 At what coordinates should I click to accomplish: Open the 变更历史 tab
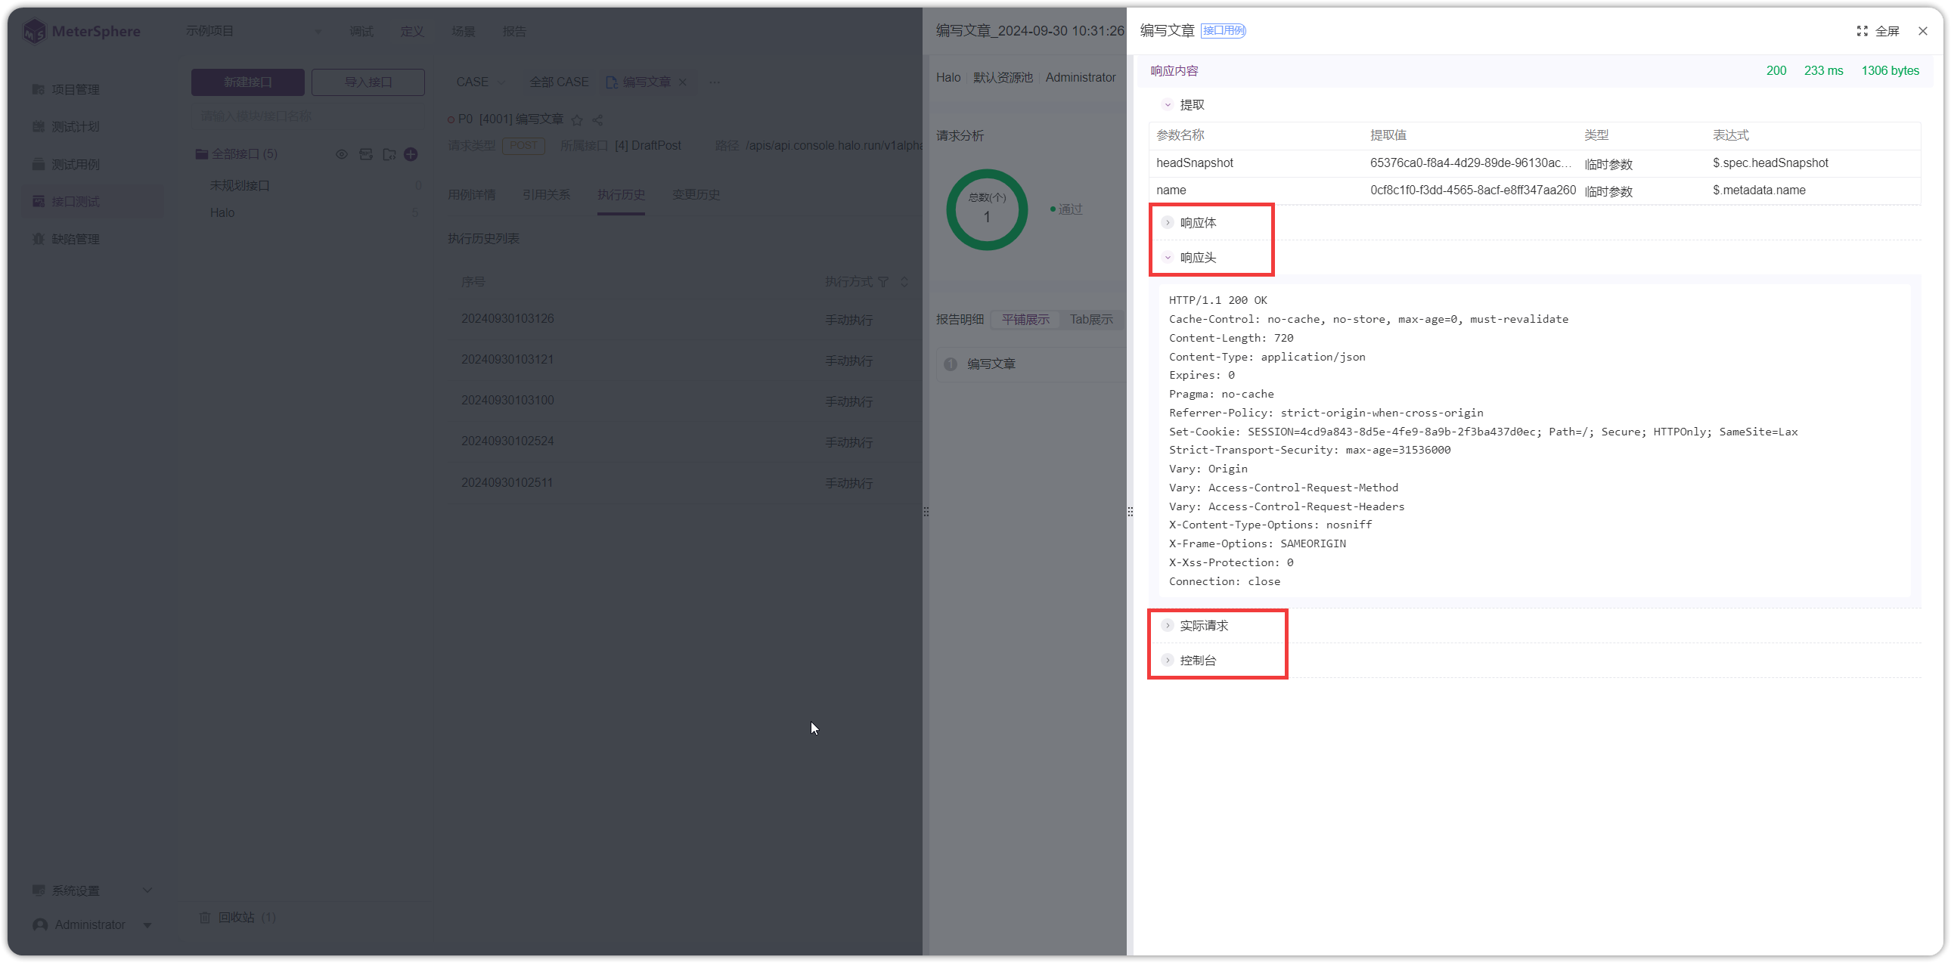pos(696,194)
